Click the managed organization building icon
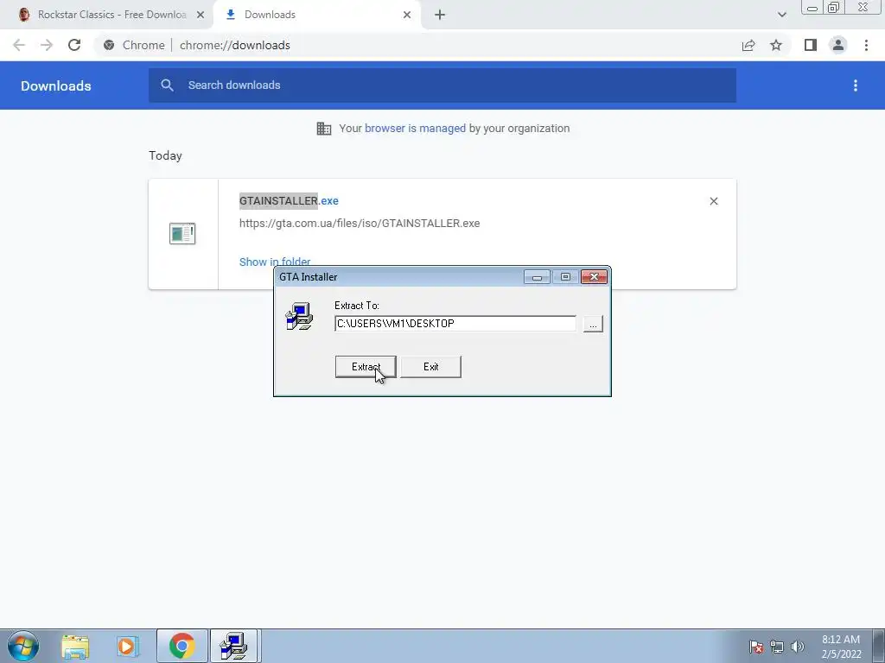Image resolution: width=885 pixels, height=663 pixels. point(324,129)
